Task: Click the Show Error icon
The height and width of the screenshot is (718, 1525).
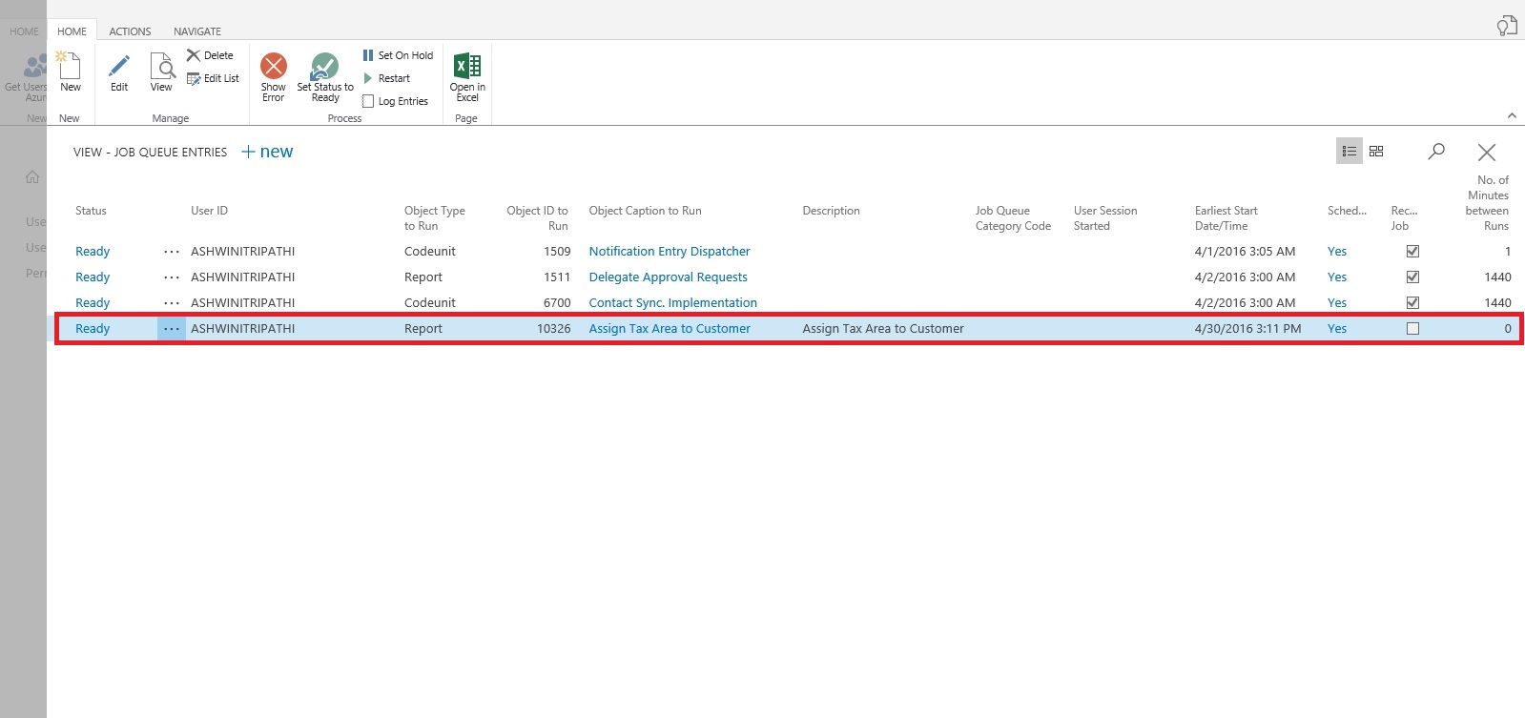Action: click(x=274, y=68)
